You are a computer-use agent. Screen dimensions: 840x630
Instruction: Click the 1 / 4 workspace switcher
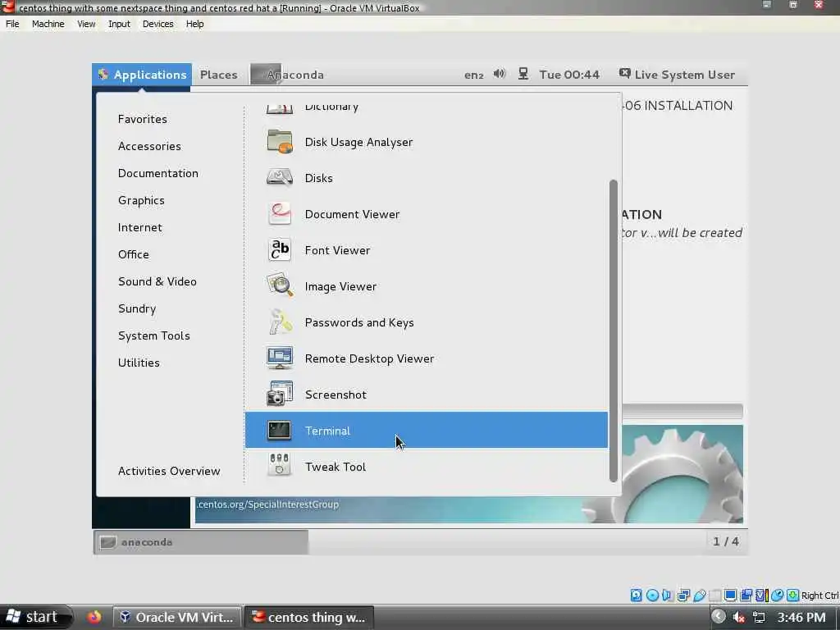coord(726,541)
